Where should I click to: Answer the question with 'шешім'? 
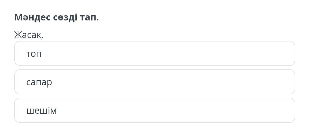click(x=154, y=110)
